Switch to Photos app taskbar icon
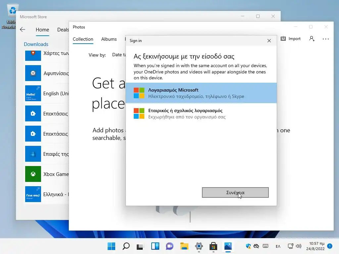Image resolution: width=339 pixels, height=254 pixels. (x=228, y=246)
